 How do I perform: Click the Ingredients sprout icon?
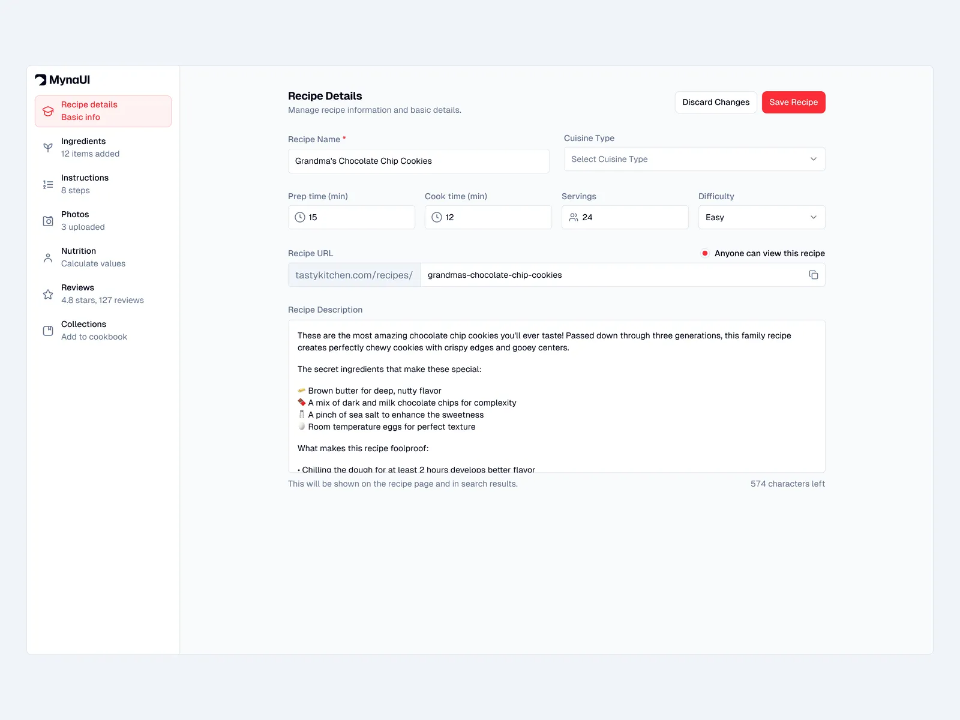point(48,148)
